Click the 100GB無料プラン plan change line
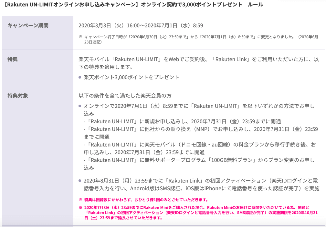This screenshot has width=326, height=227. [x=199, y=164]
